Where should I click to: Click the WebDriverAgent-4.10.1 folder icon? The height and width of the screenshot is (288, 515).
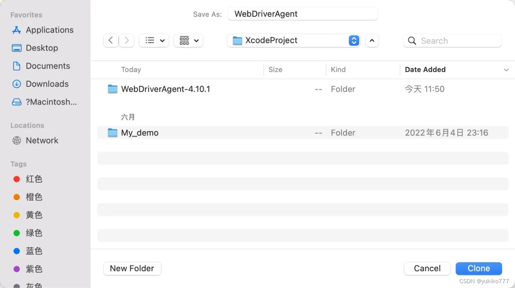tap(113, 89)
